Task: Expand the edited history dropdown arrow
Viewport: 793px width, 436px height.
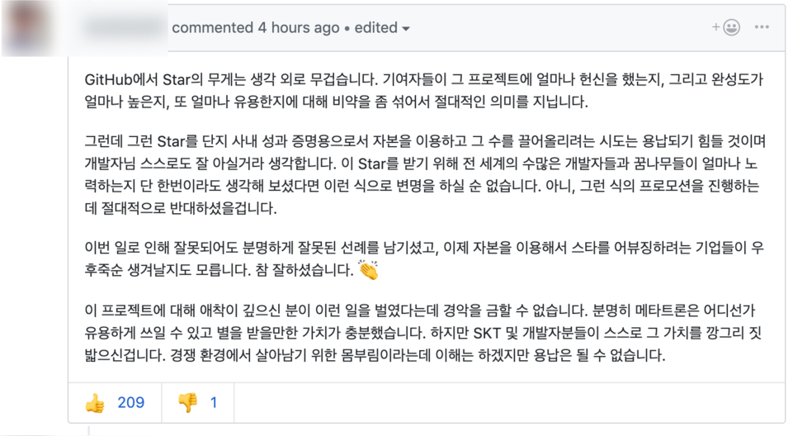Action: [406, 29]
